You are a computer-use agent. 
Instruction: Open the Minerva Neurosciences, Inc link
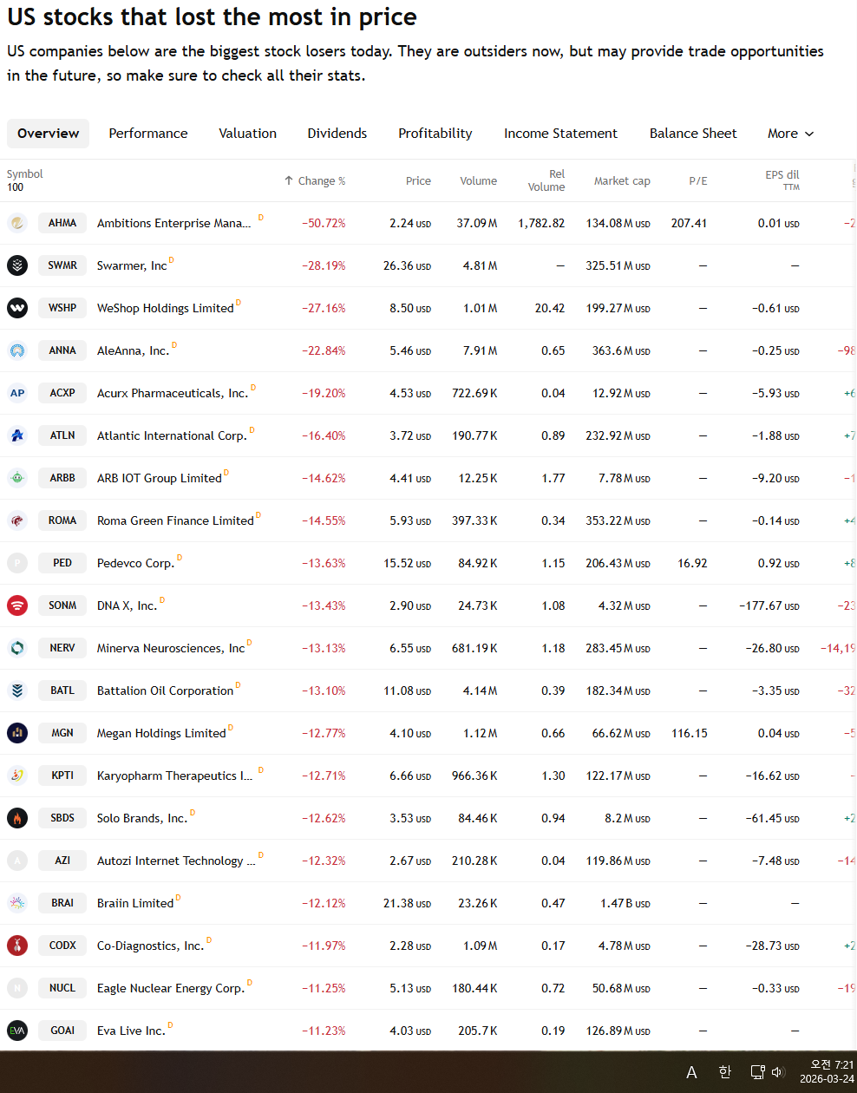(x=171, y=648)
